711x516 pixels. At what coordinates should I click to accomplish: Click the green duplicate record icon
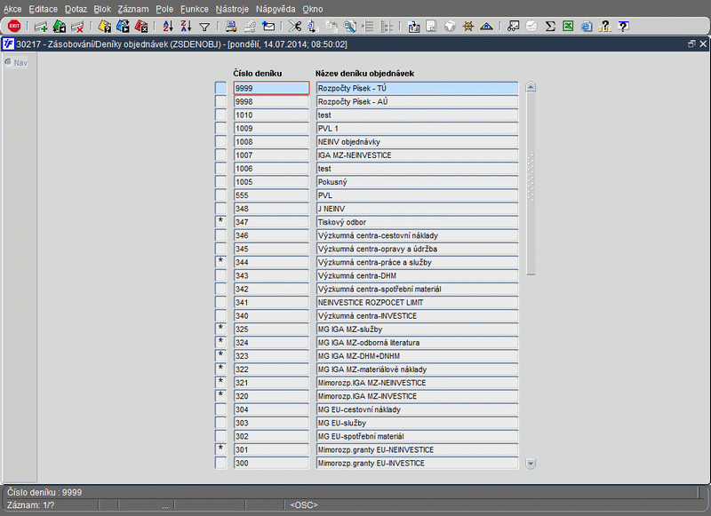pyautogui.click(x=59, y=27)
